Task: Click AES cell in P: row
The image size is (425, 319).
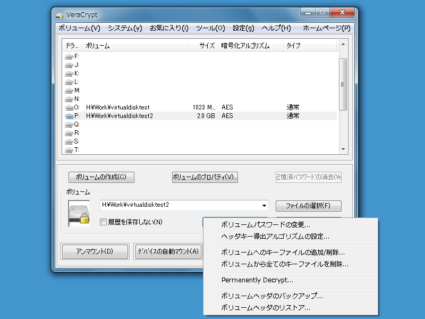Action: 227,116
